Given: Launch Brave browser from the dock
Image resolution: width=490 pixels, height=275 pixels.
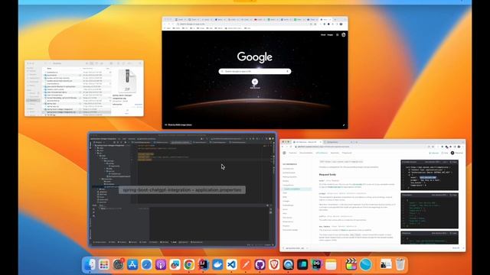Looking at the screenshot, I should pos(274,264).
